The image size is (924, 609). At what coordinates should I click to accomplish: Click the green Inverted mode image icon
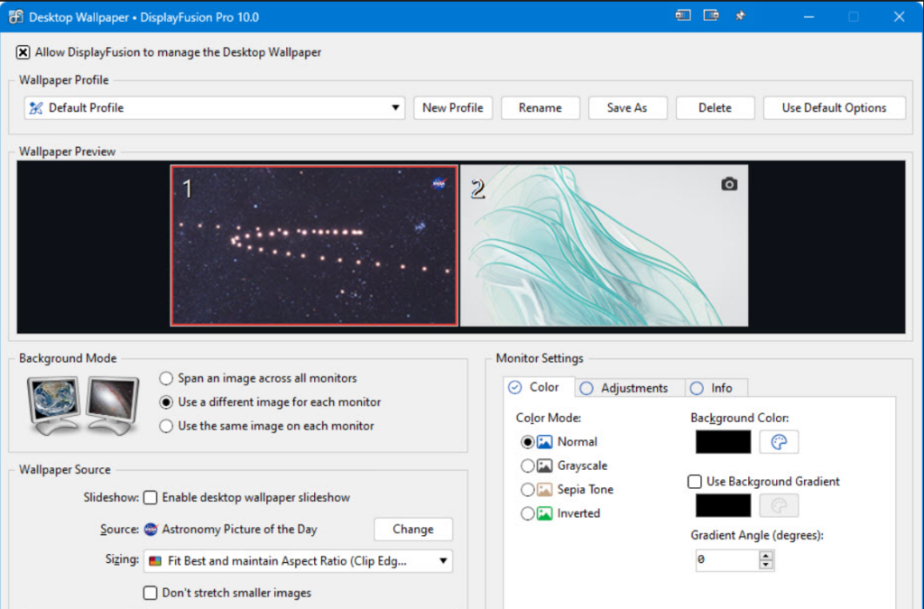(x=544, y=513)
